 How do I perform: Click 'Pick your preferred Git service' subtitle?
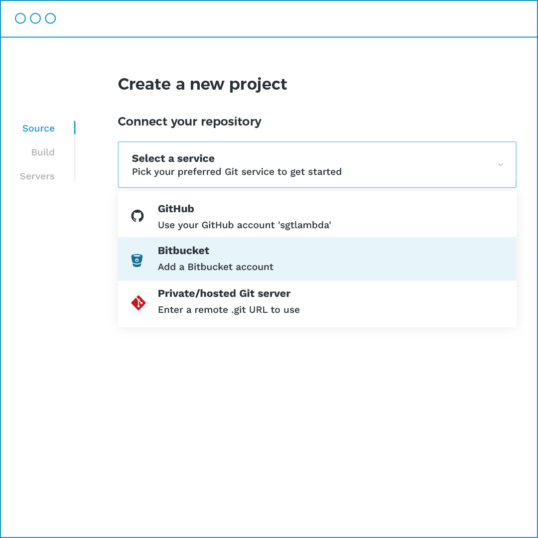[x=237, y=172]
